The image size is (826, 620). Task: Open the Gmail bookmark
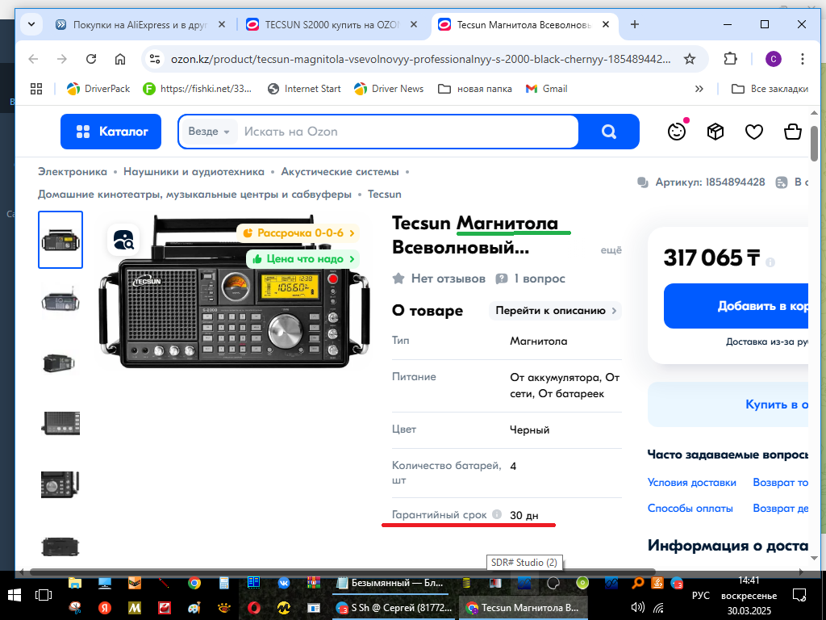(x=547, y=89)
